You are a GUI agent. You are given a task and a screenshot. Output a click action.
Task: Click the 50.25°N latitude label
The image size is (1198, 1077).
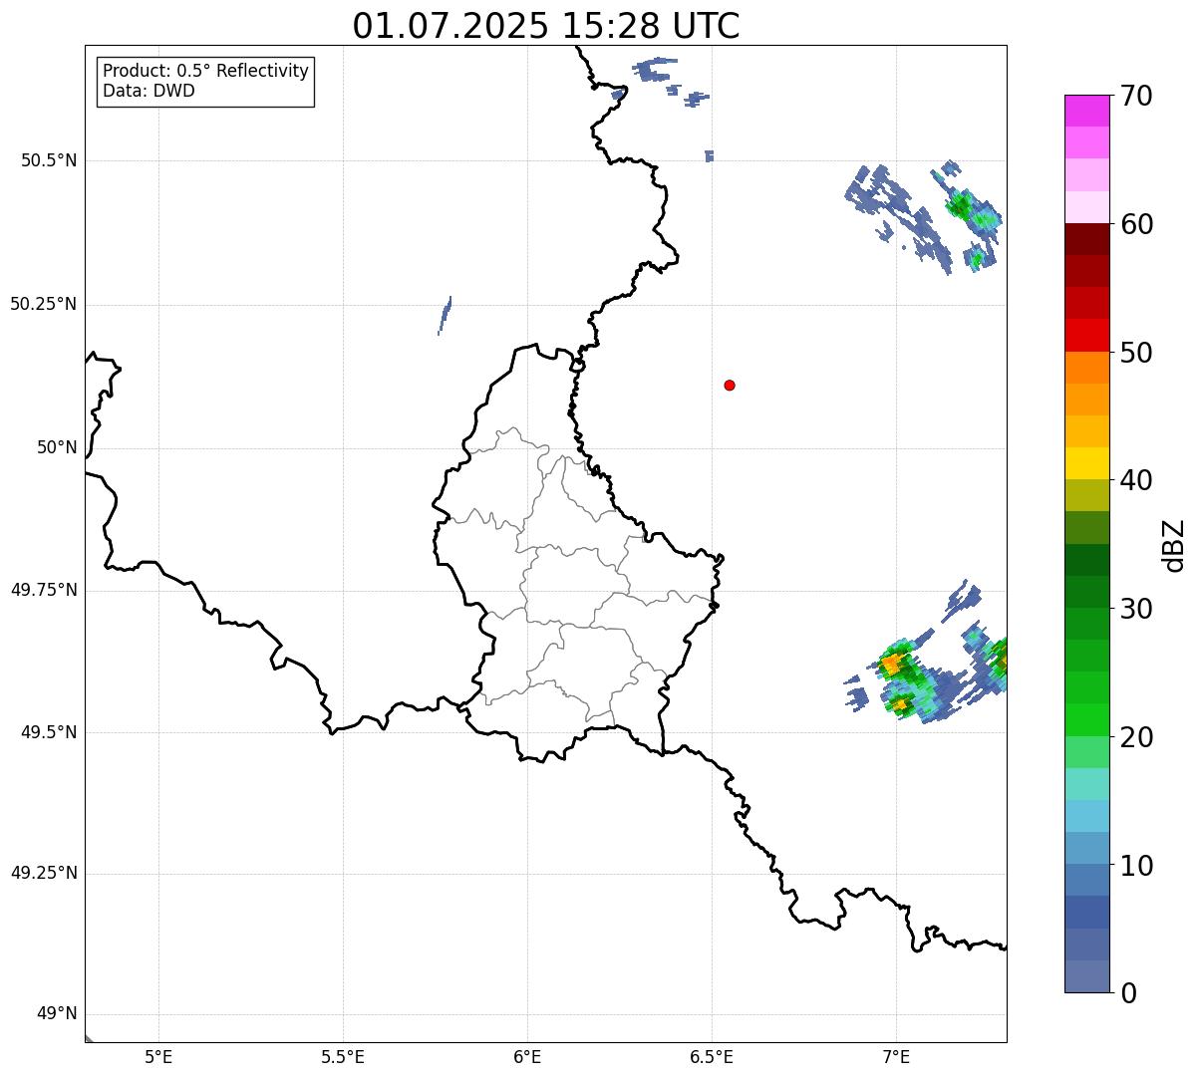43,304
